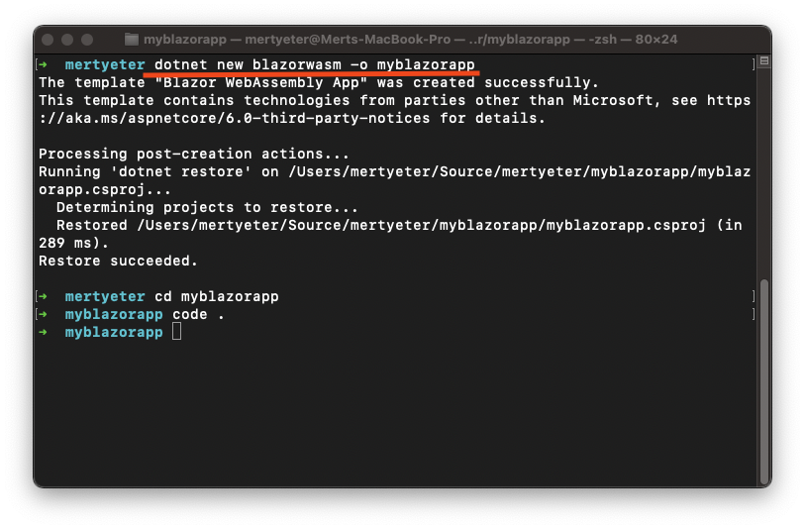
Task: Click the restored myblazorapp.csproj path
Action: [421, 225]
